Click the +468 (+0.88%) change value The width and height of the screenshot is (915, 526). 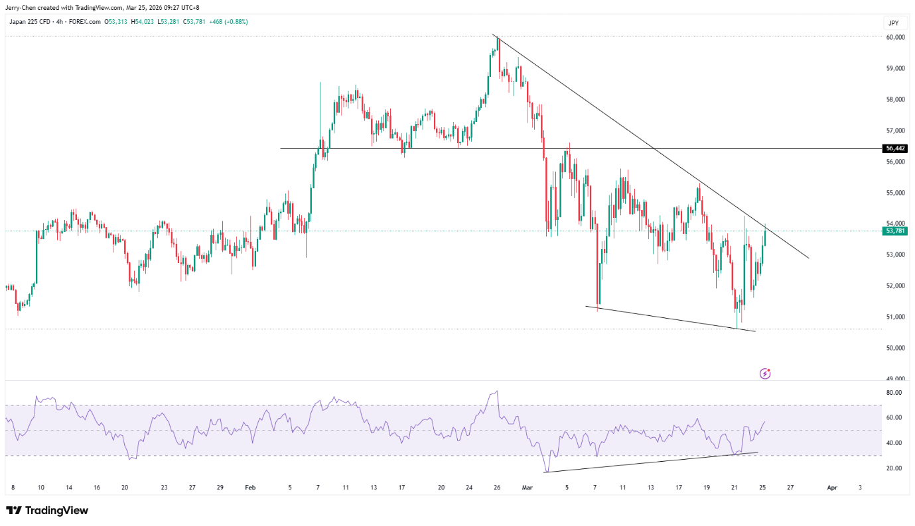[229, 22]
